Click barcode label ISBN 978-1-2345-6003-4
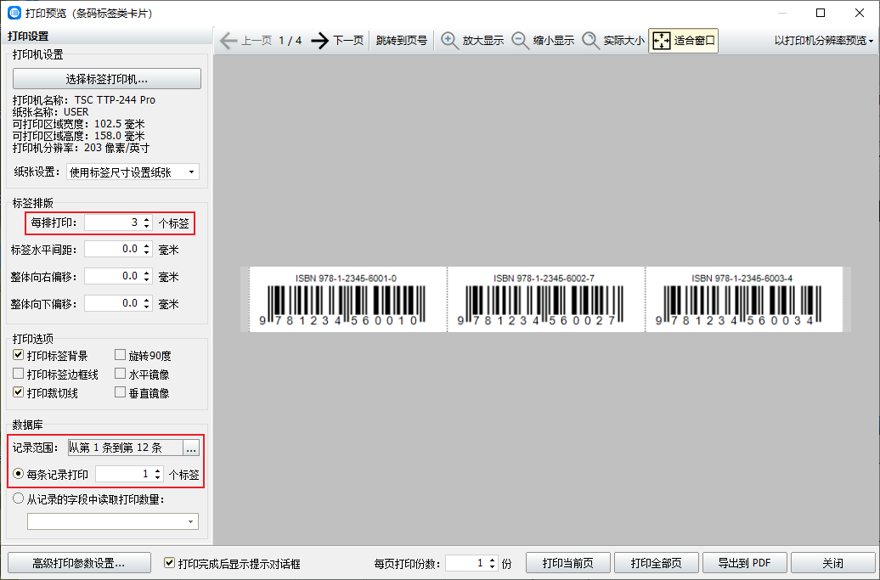The height and width of the screenshot is (580, 880). 744,300
